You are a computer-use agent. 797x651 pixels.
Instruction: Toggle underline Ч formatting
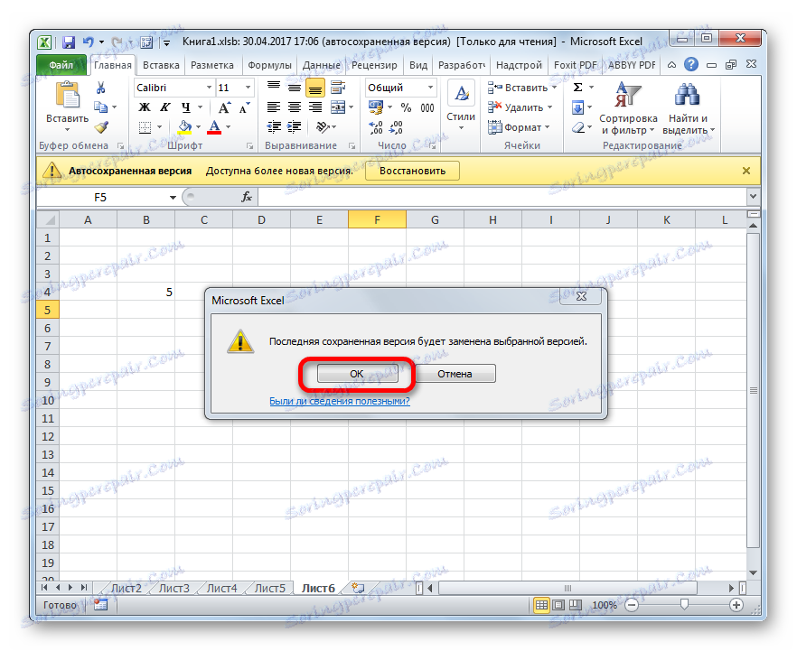point(186,107)
